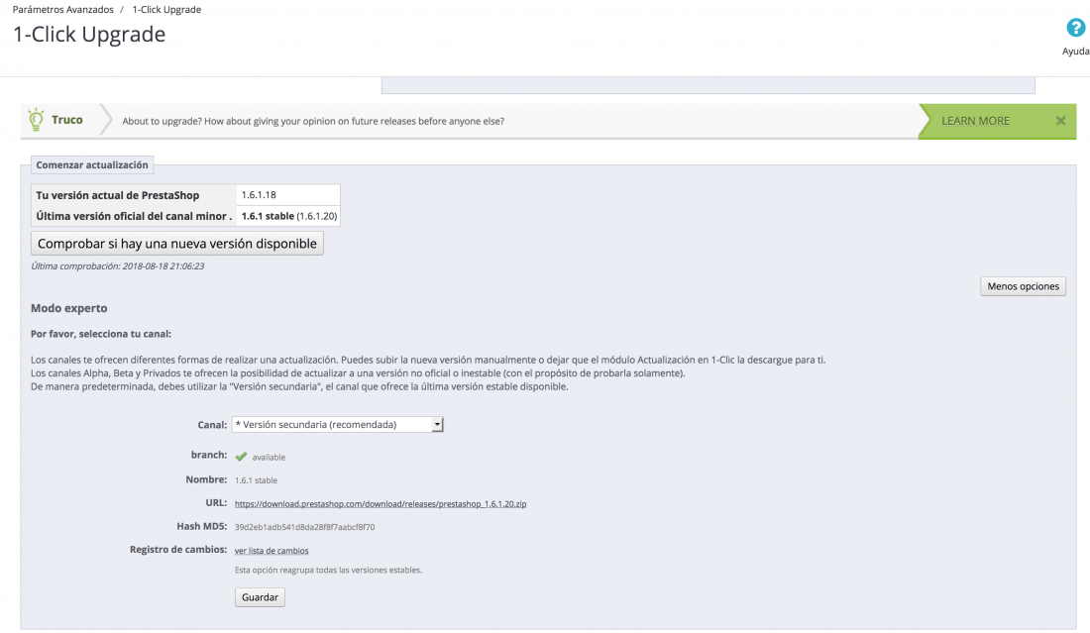The width and height of the screenshot is (1090, 633).
Task: Go to Parámetros Avanzados breadcrumb
Action: coord(63,10)
